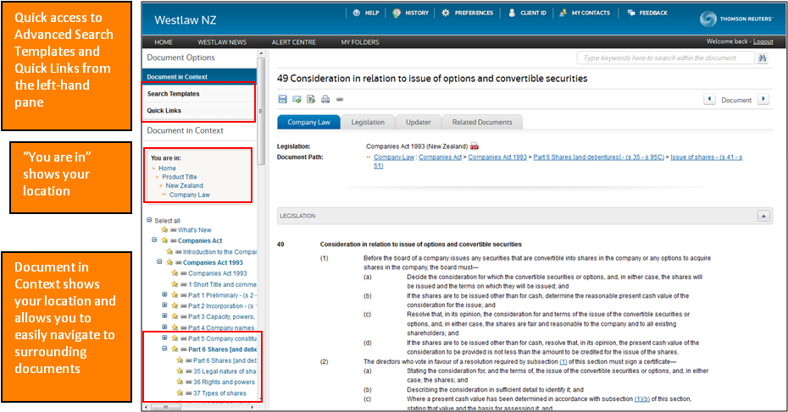The image size is (788, 412).
Task: Collapse the bold Companies Act 1993 node
Action: [159, 261]
